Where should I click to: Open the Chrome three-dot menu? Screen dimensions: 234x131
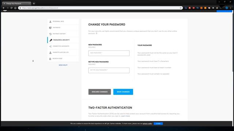coord(231,8)
